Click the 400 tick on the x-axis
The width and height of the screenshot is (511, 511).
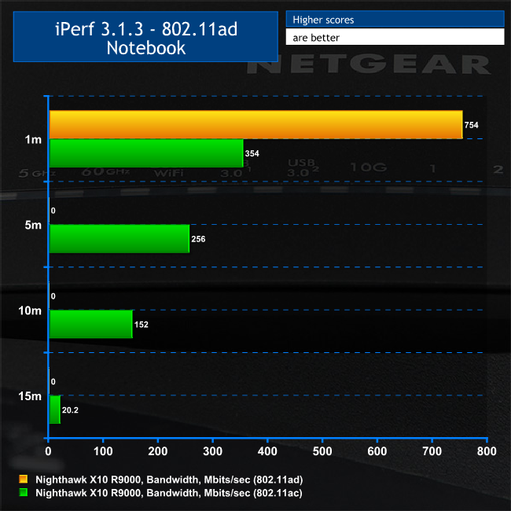click(268, 452)
